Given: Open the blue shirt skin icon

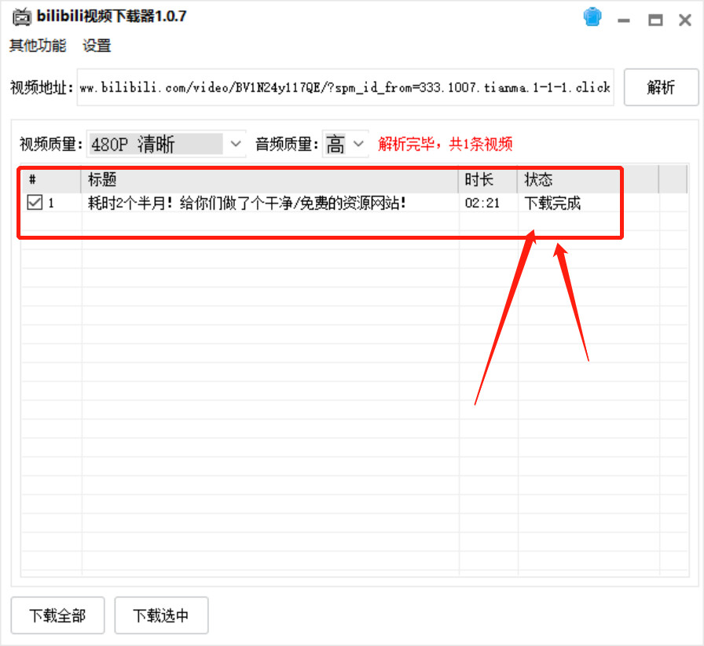Looking at the screenshot, I should 592,17.
